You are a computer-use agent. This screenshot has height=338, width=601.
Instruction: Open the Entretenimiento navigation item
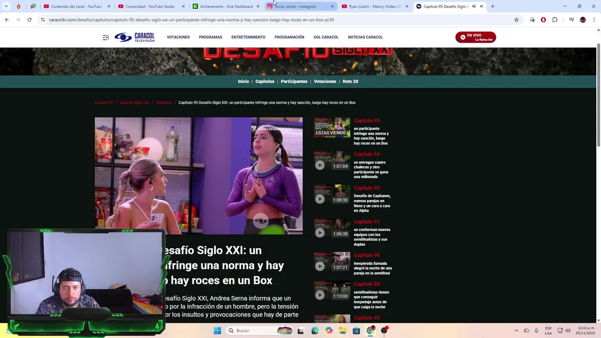(x=248, y=37)
